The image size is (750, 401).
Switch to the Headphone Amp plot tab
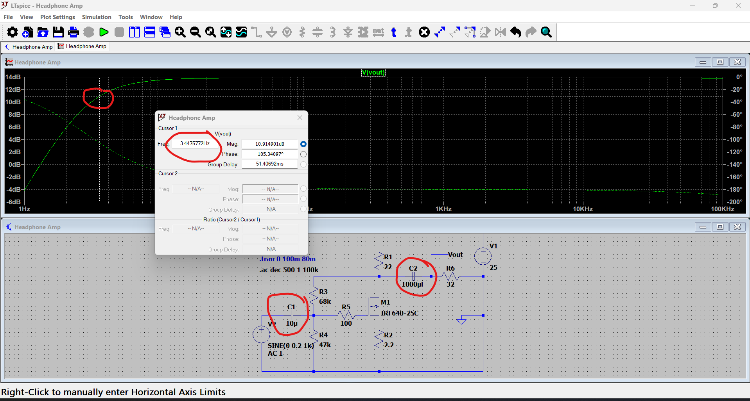tap(82, 46)
